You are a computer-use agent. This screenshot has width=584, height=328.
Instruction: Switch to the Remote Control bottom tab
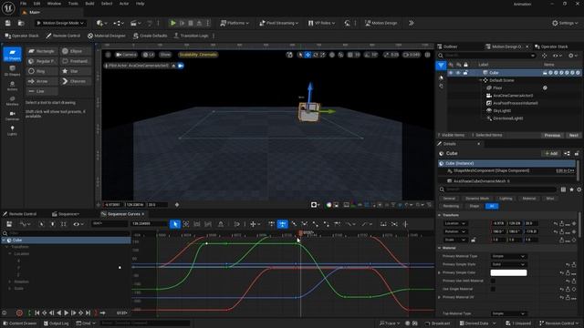(x=20, y=214)
